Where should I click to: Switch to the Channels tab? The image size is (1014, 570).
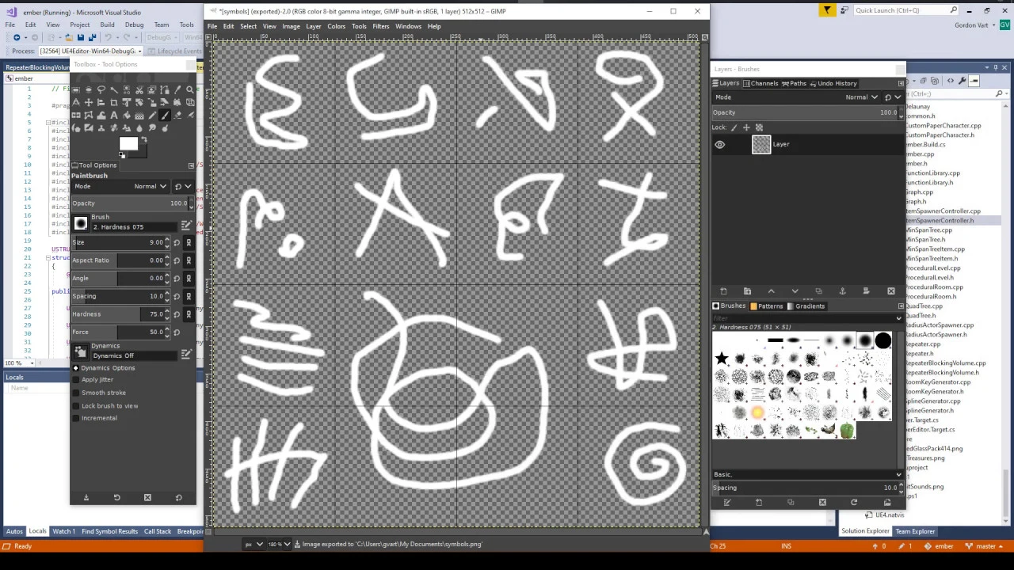click(760, 83)
